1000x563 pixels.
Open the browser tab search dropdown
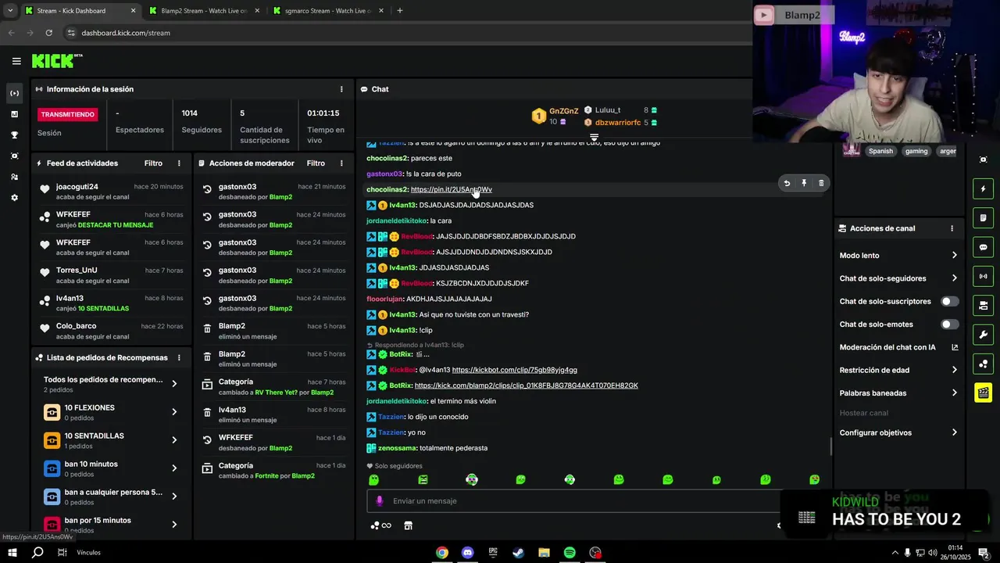[10, 11]
